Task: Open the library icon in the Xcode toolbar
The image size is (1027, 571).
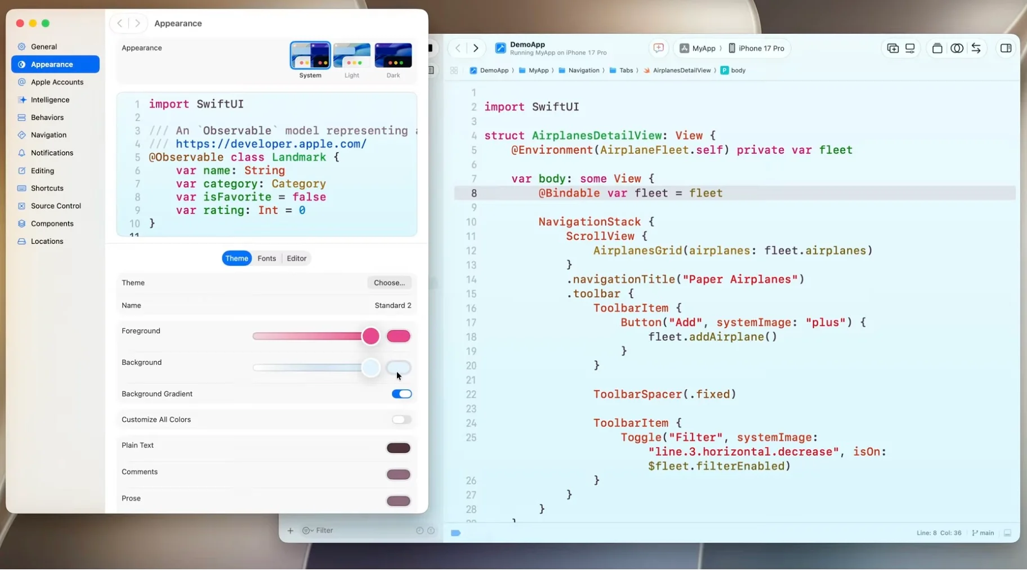Action: click(937, 48)
